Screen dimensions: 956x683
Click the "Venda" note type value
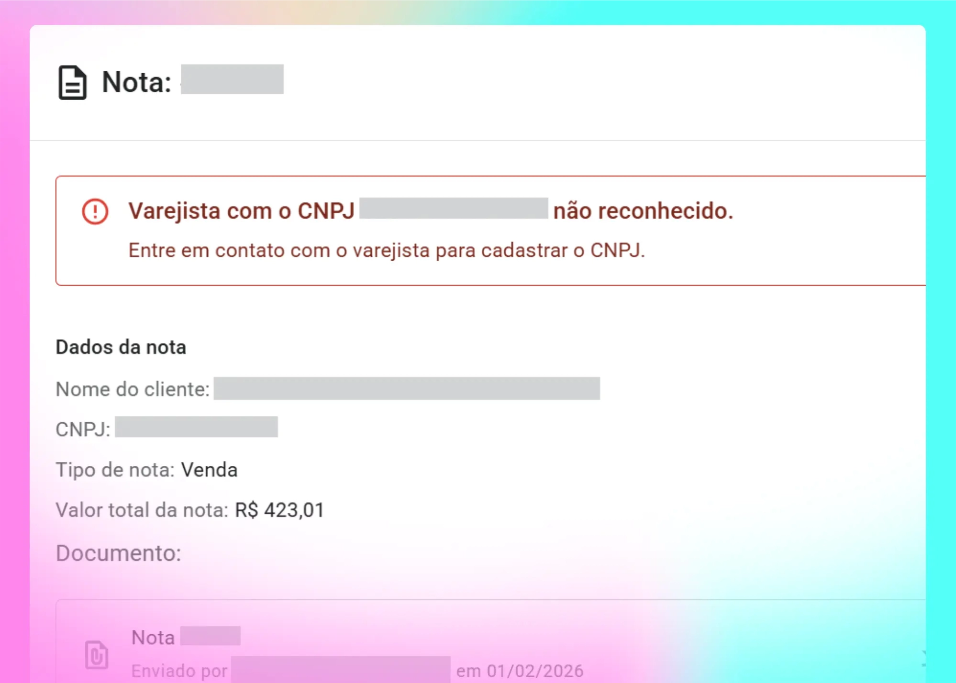pyautogui.click(x=209, y=470)
